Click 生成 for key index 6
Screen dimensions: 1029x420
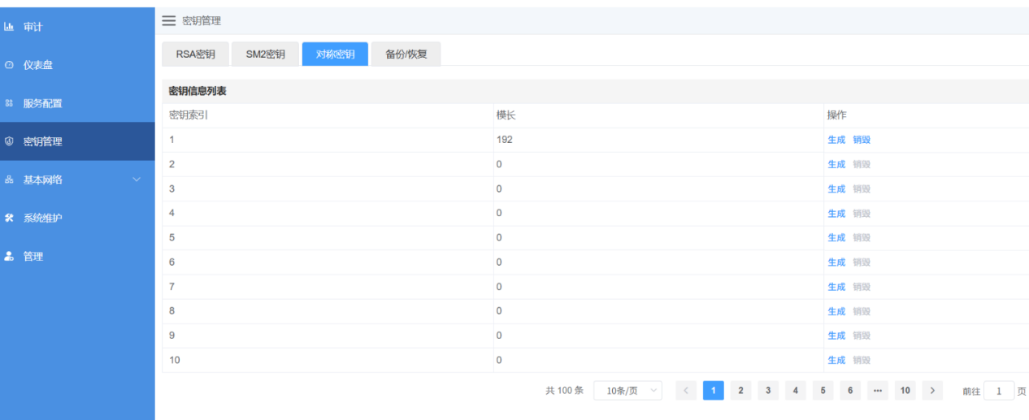point(836,262)
